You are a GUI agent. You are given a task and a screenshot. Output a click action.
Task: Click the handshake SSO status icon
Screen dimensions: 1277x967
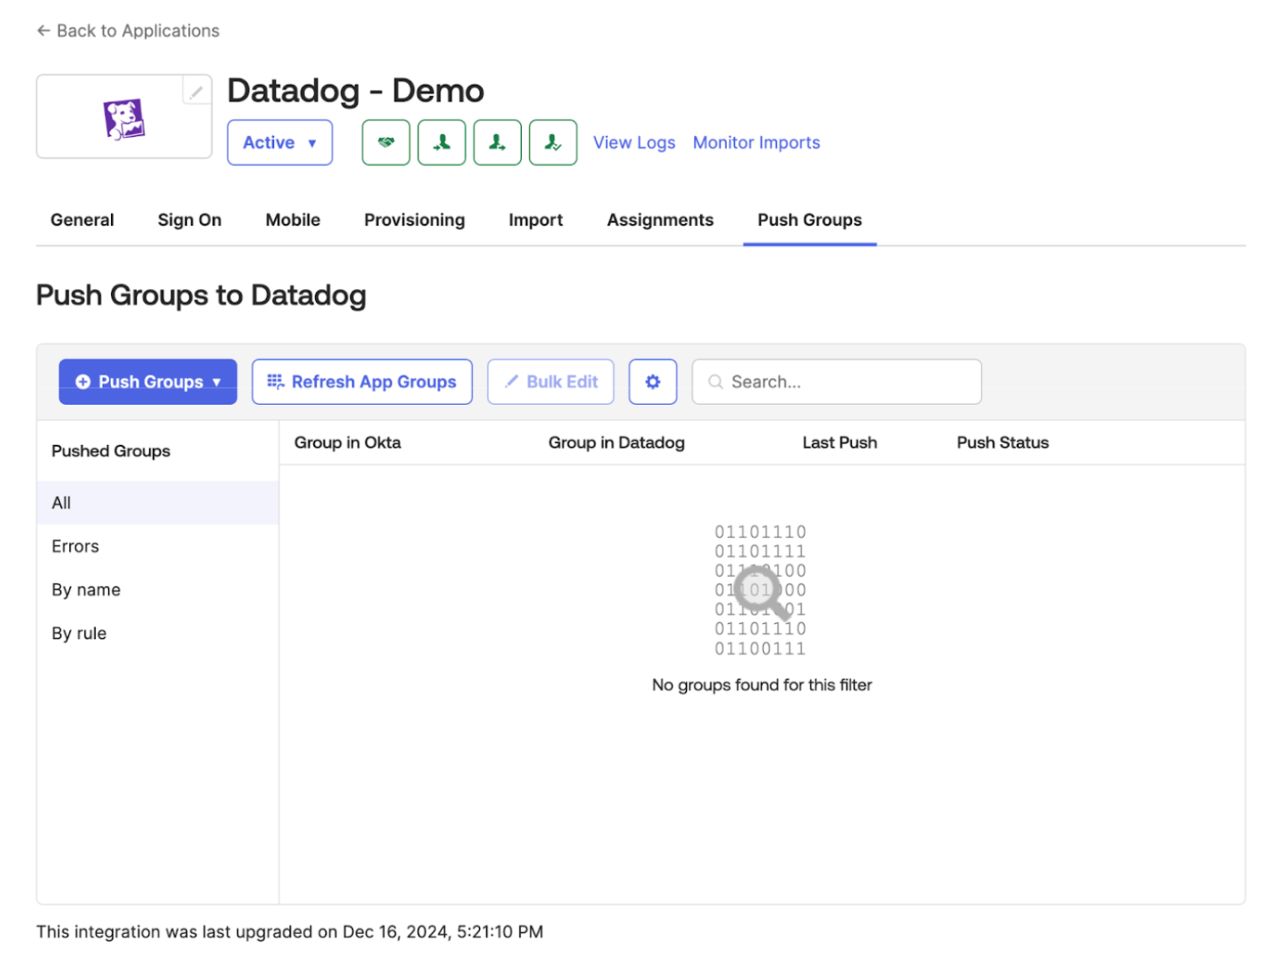(386, 142)
